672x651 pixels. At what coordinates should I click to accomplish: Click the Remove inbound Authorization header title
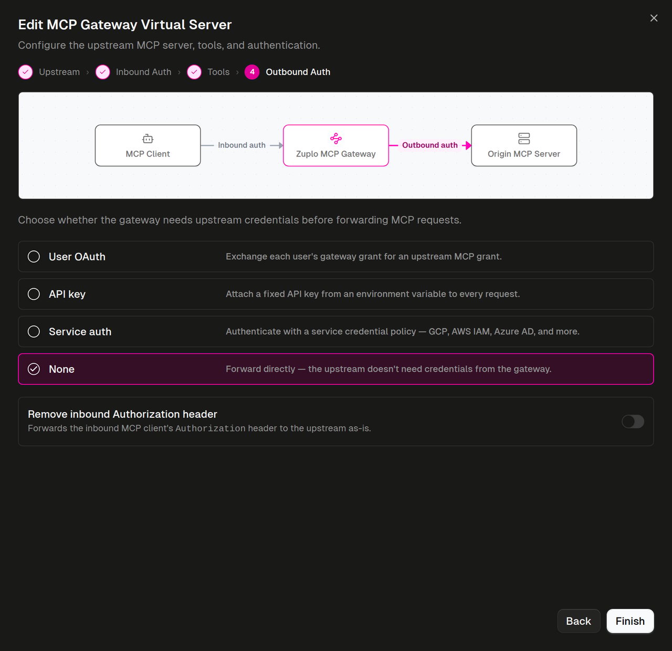coord(122,414)
